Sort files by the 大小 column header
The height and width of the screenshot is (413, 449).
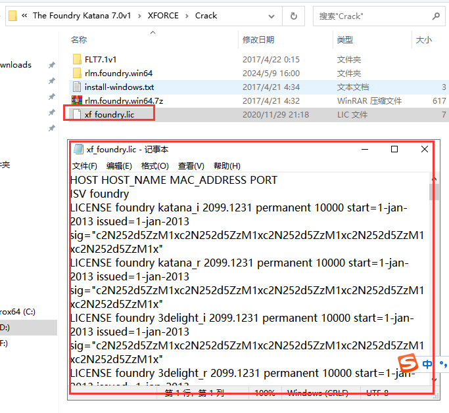click(x=424, y=39)
